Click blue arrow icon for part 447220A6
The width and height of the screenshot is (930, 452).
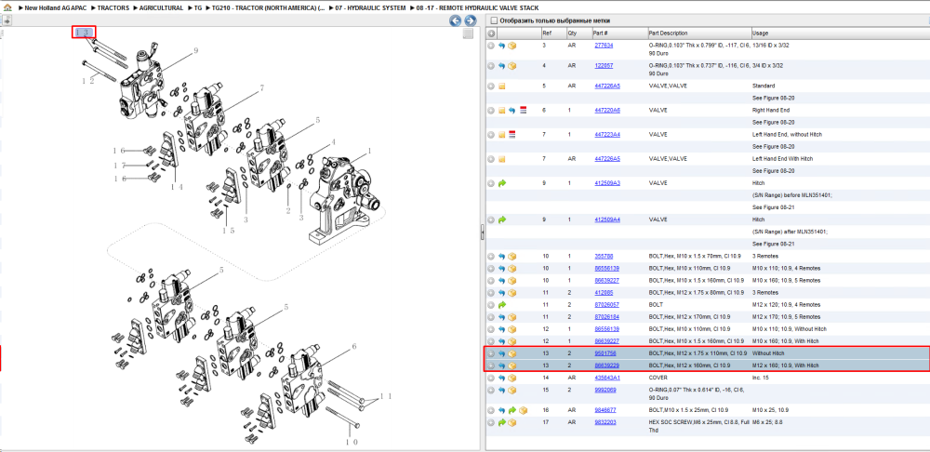pos(511,111)
